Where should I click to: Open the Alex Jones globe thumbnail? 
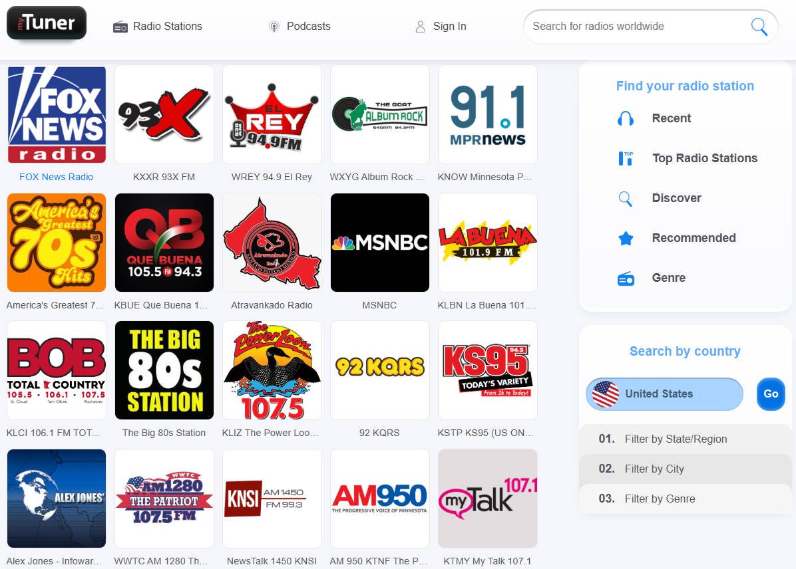(x=57, y=499)
